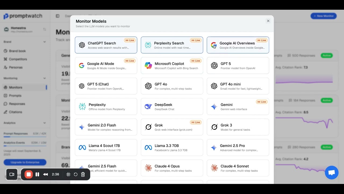Click the sparkle icon on the Gemini web interface card
The height and width of the screenshot is (194, 344).
(x=214, y=107)
